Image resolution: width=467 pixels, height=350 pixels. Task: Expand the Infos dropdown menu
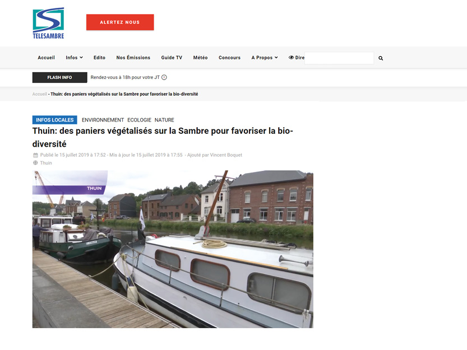(74, 58)
